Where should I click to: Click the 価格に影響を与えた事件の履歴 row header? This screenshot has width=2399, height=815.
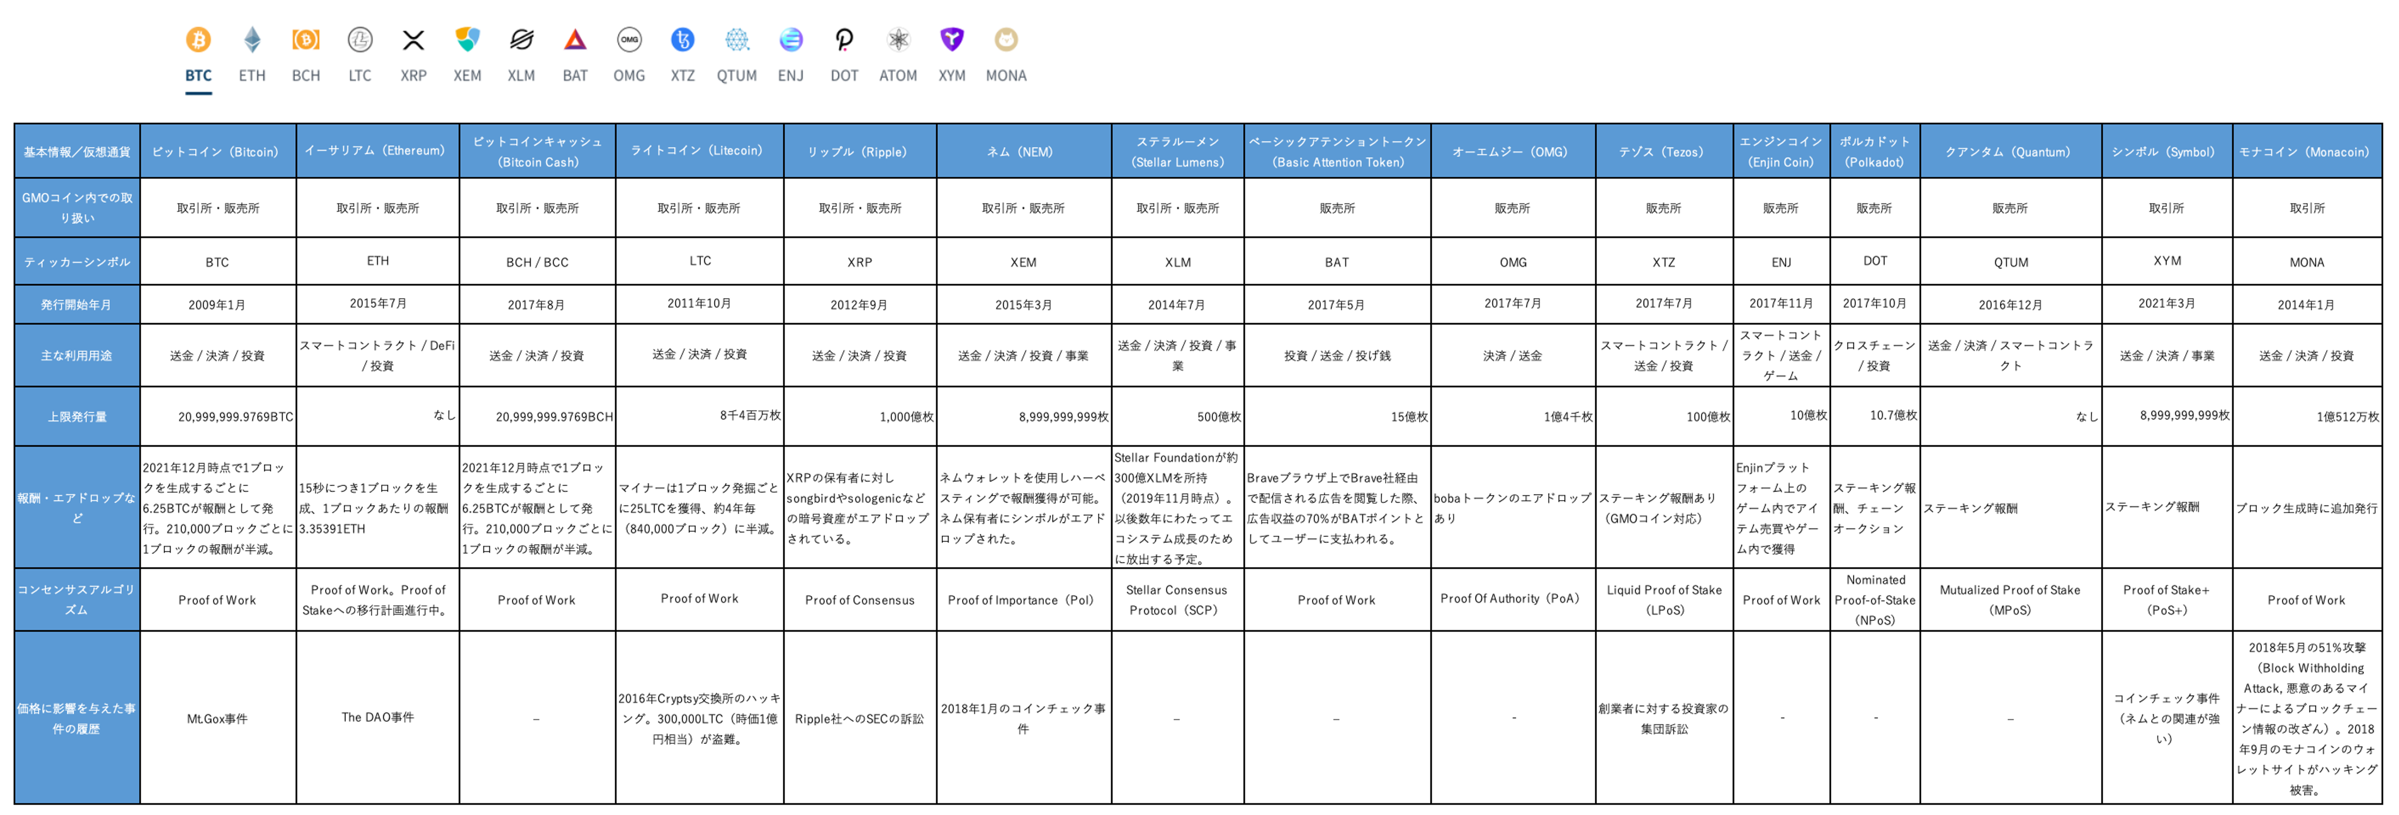(x=76, y=717)
